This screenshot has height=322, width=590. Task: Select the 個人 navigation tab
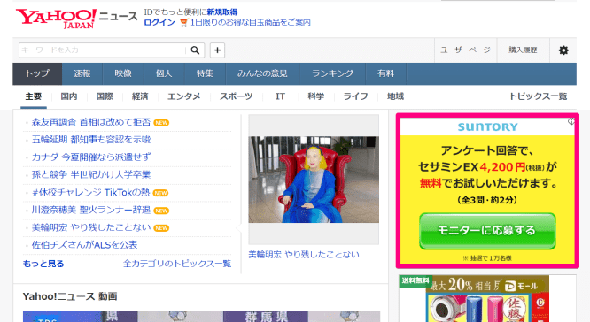click(x=164, y=73)
